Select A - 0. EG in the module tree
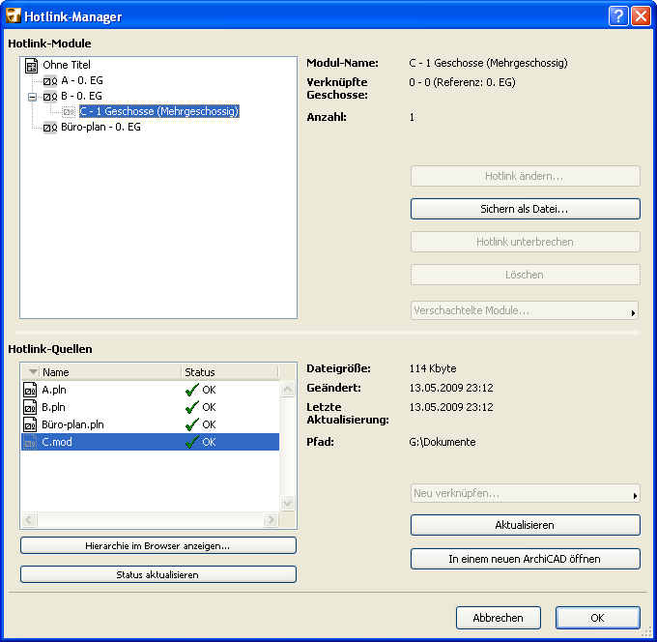The width and height of the screenshot is (657, 642). coord(82,80)
